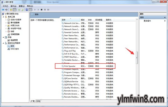The image size is (168, 107).
Task: Collapse the 系统工具 tree node
Action: [x=3, y=17]
